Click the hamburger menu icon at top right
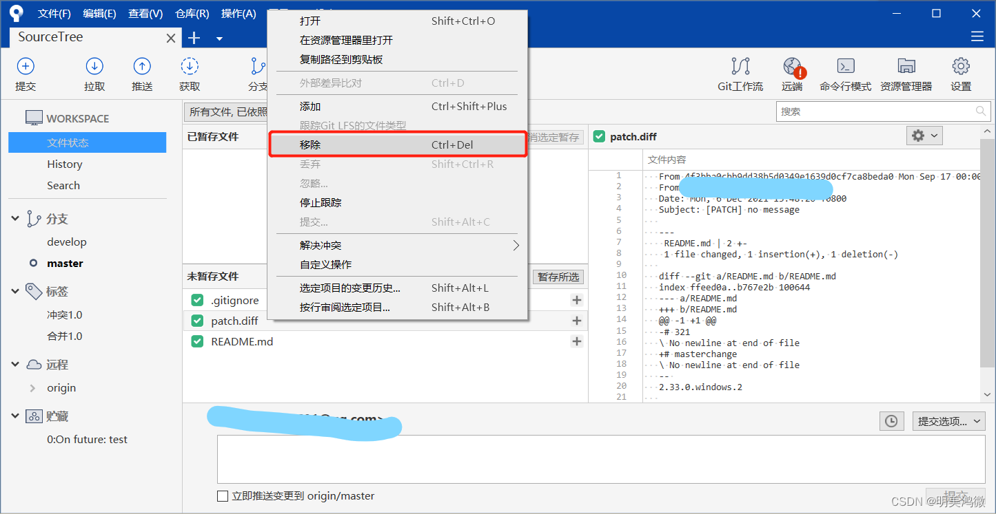Screen dimensions: 996x514 977,36
